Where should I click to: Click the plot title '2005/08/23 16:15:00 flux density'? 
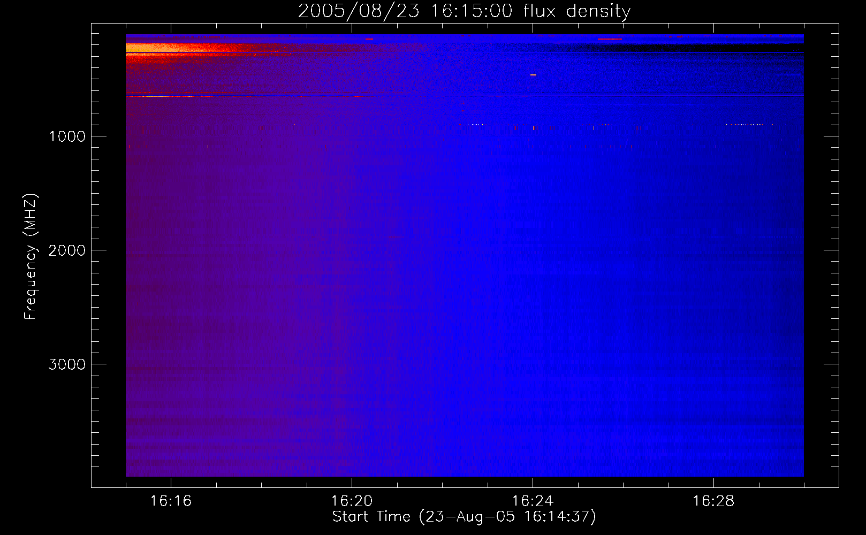(464, 11)
